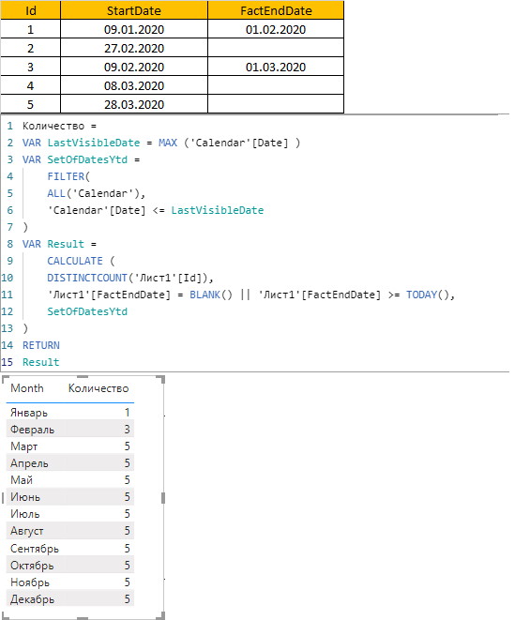530x620 pixels.
Task: Place cursor on DISTINCTCOUNT function in formula
Action: (87, 278)
